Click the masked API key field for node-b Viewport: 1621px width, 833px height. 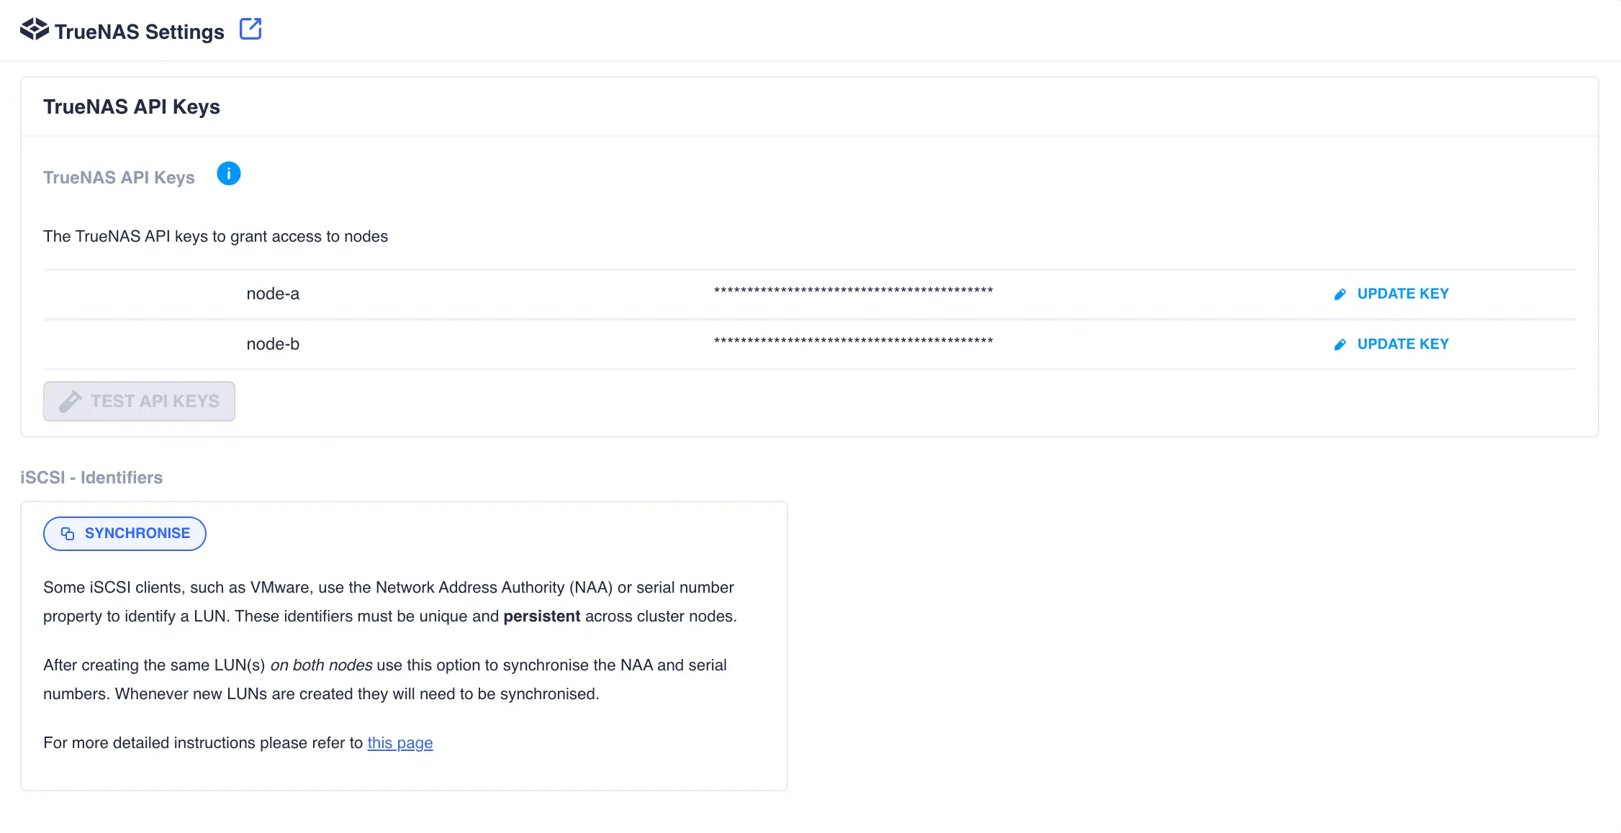(854, 342)
